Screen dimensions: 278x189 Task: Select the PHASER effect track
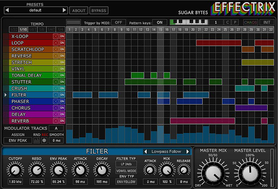click(21, 101)
